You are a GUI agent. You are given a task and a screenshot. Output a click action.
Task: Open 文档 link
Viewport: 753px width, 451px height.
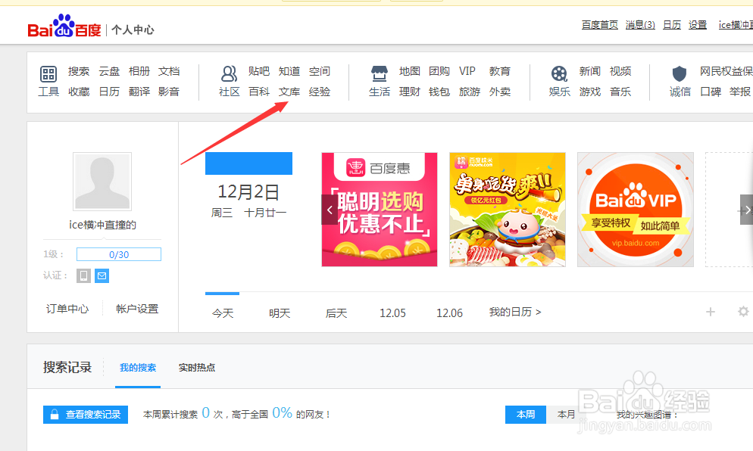pyautogui.click(x=169, y=71)
